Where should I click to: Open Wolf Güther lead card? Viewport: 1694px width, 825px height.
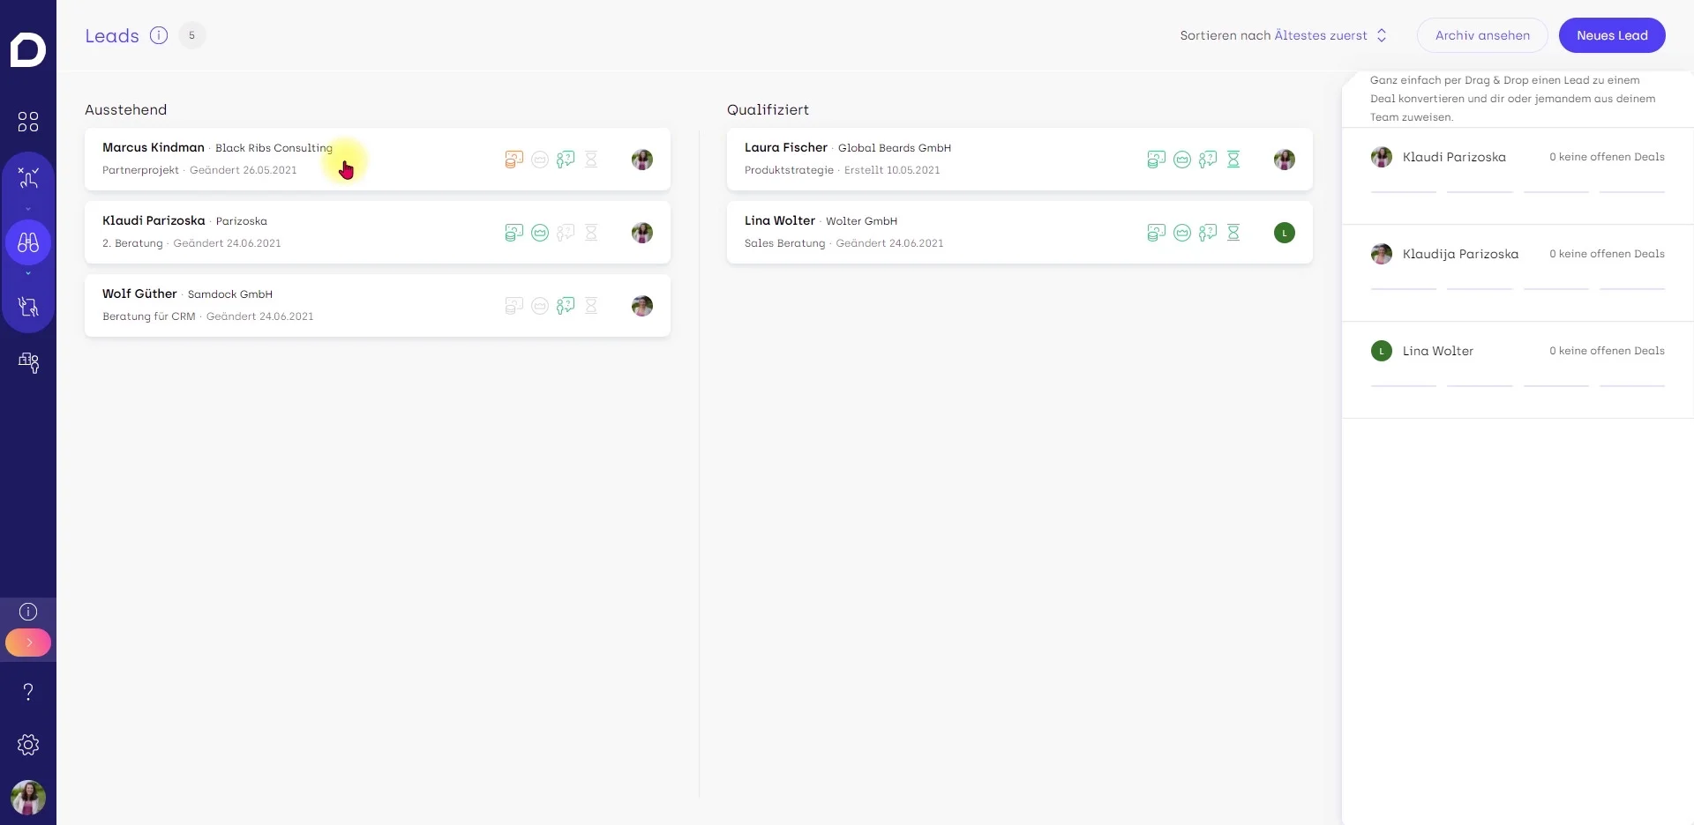(378, 306)
